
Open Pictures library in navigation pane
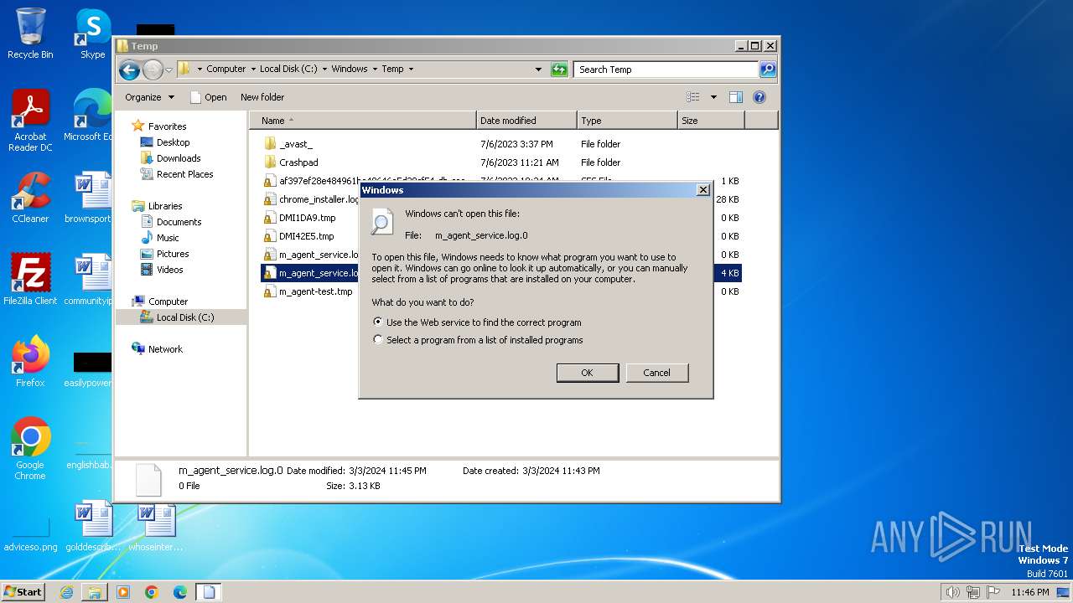[x=173, y=254]
